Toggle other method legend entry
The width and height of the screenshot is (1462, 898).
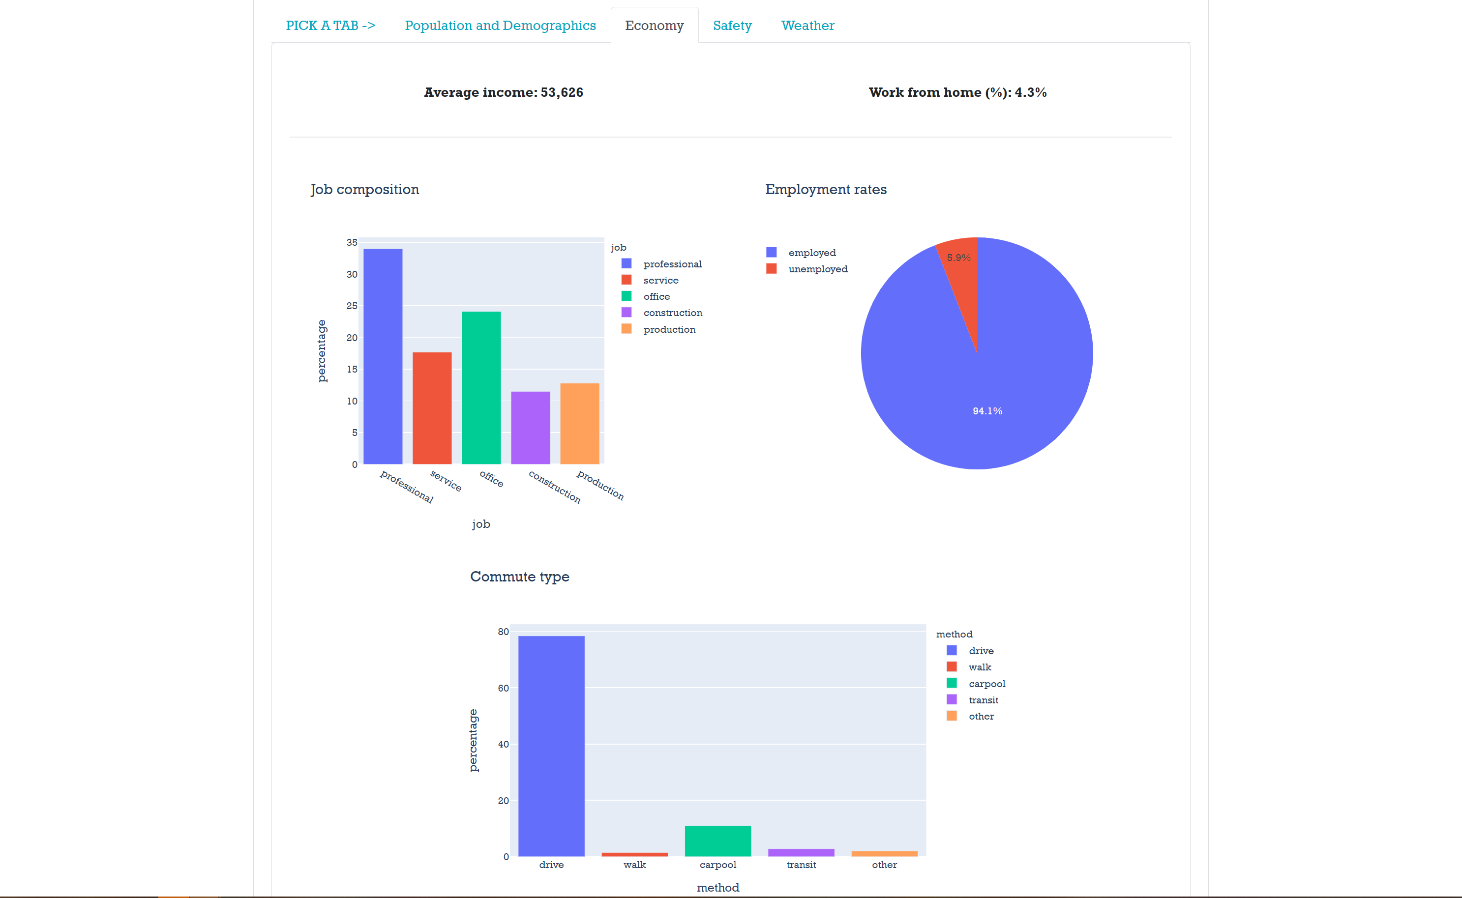click(x=980, y=716)
